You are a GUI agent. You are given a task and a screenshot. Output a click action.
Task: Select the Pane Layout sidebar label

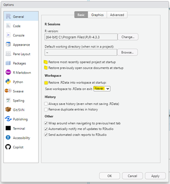[x=21, y=54]
